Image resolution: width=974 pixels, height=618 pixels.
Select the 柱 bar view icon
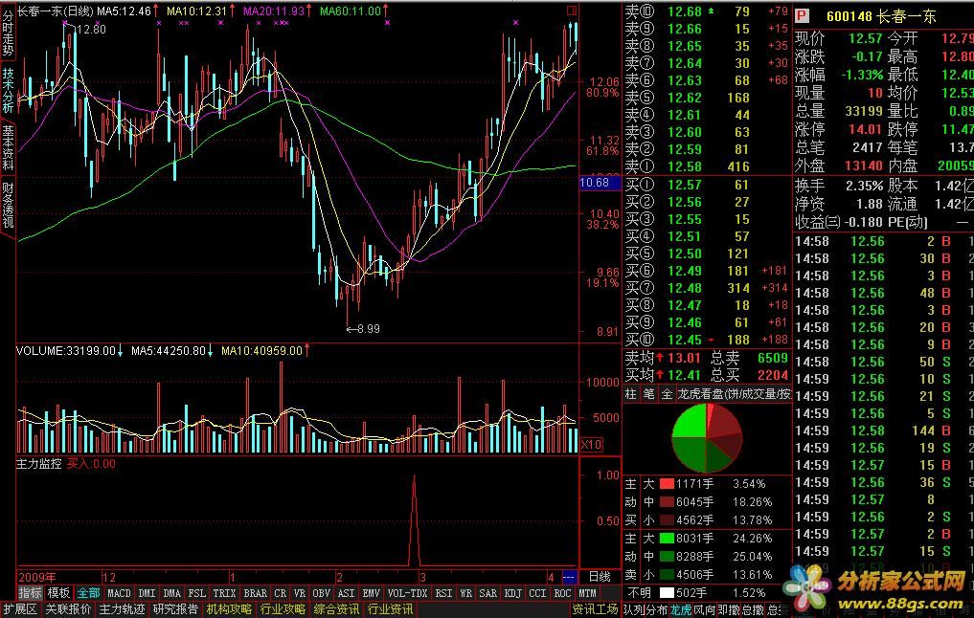click(x=631, y=393)
